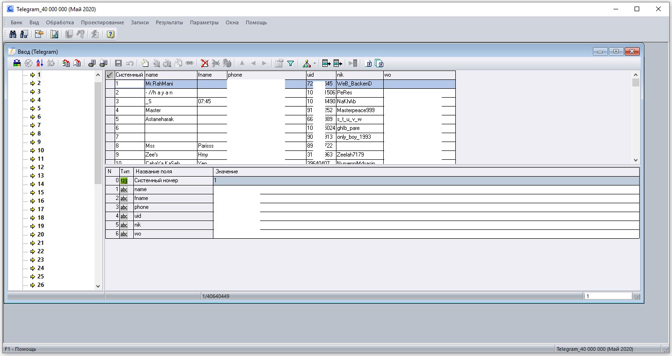The image size is (672, 356).
Task: Create new record with sparkle page icon
Action: pos(145,63)
